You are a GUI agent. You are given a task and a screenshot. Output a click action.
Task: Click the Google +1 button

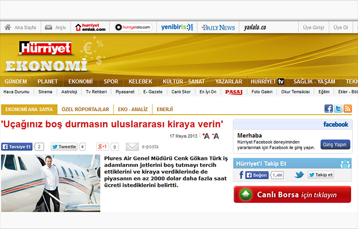coord(103,147)
